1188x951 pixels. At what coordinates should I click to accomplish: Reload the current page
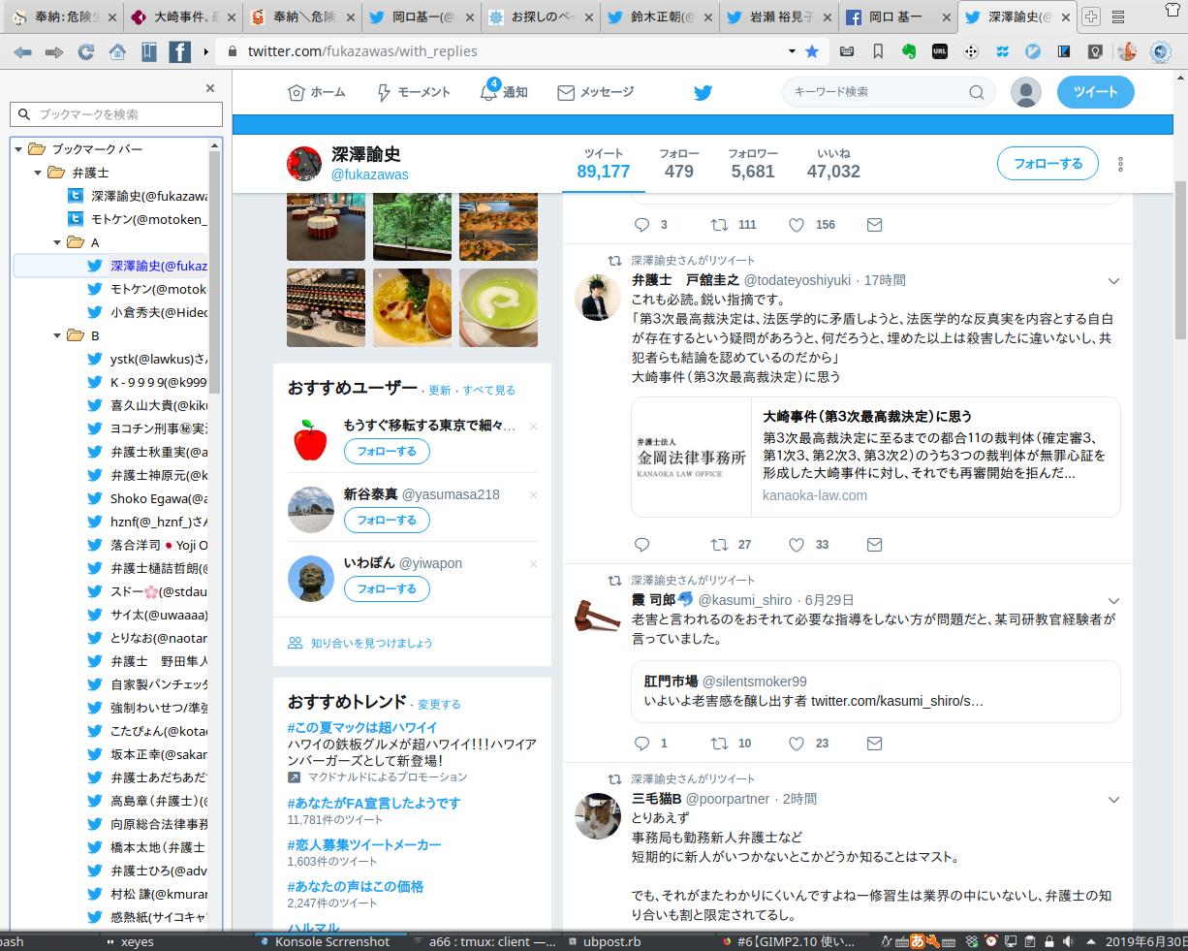(85, 51)
